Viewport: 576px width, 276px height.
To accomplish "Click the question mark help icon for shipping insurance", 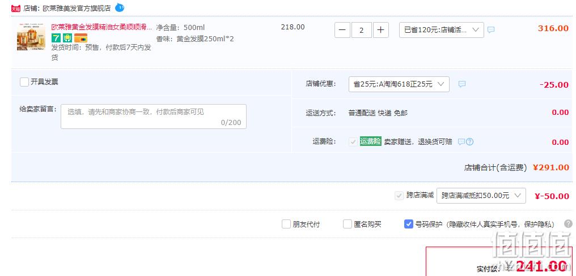I will point(469,142).
